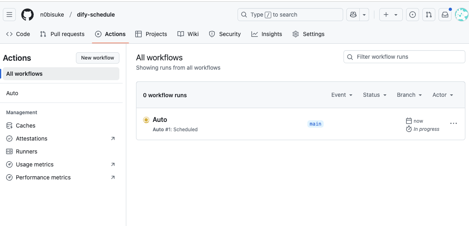Expand the Event filter dropdown
Screen dimensions: 469x226
pyautogui.click(x=342, y=95)
